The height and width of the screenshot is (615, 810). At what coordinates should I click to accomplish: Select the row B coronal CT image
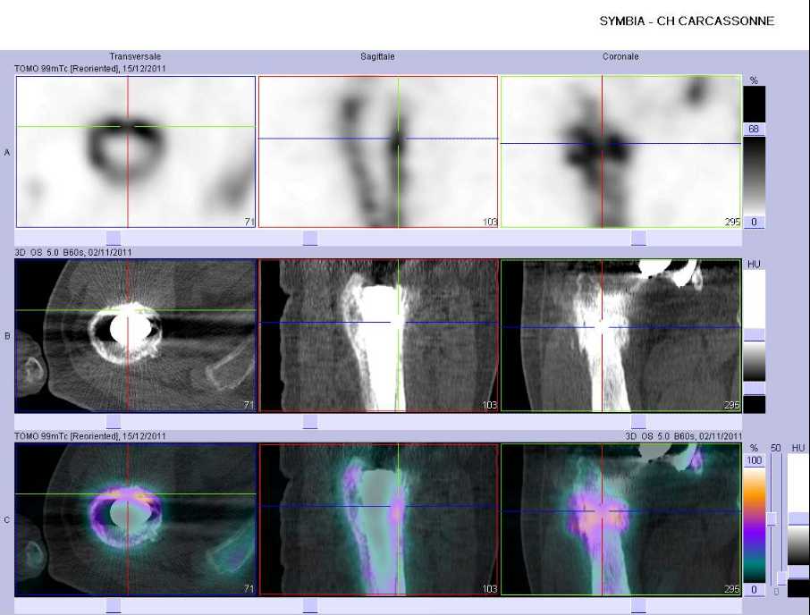[x=621, y=335]
